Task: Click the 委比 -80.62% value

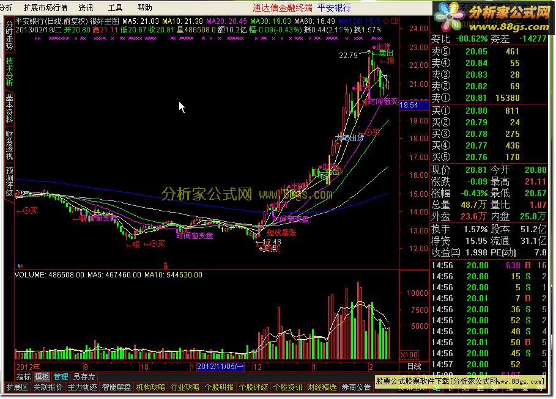Action: coord(471,38)
